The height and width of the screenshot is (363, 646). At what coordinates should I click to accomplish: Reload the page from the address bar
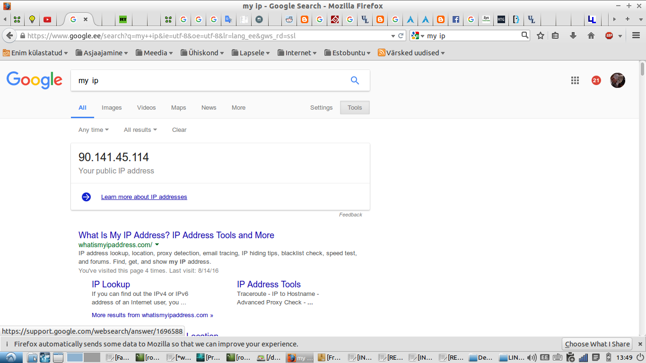point(401,35)
